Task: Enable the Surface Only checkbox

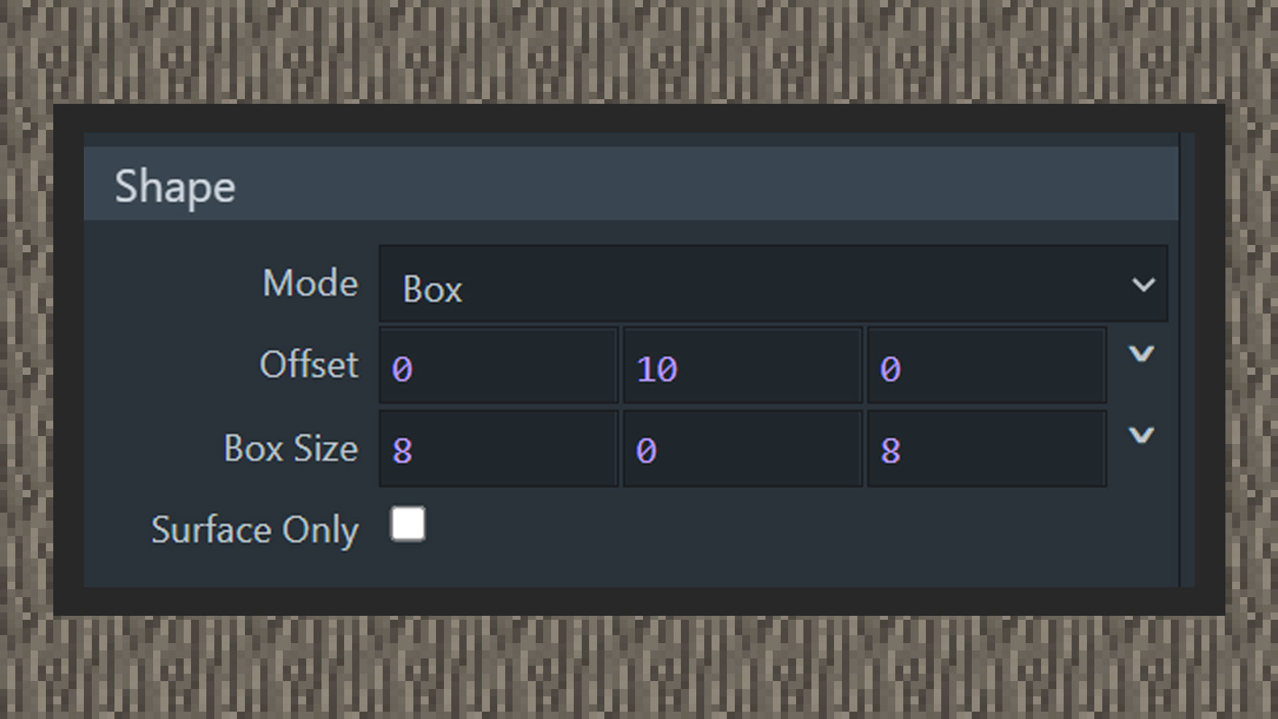Action: (407, 524)
